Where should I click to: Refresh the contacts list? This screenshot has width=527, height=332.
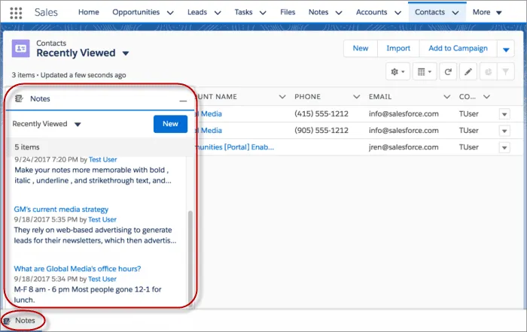[449, 71]
